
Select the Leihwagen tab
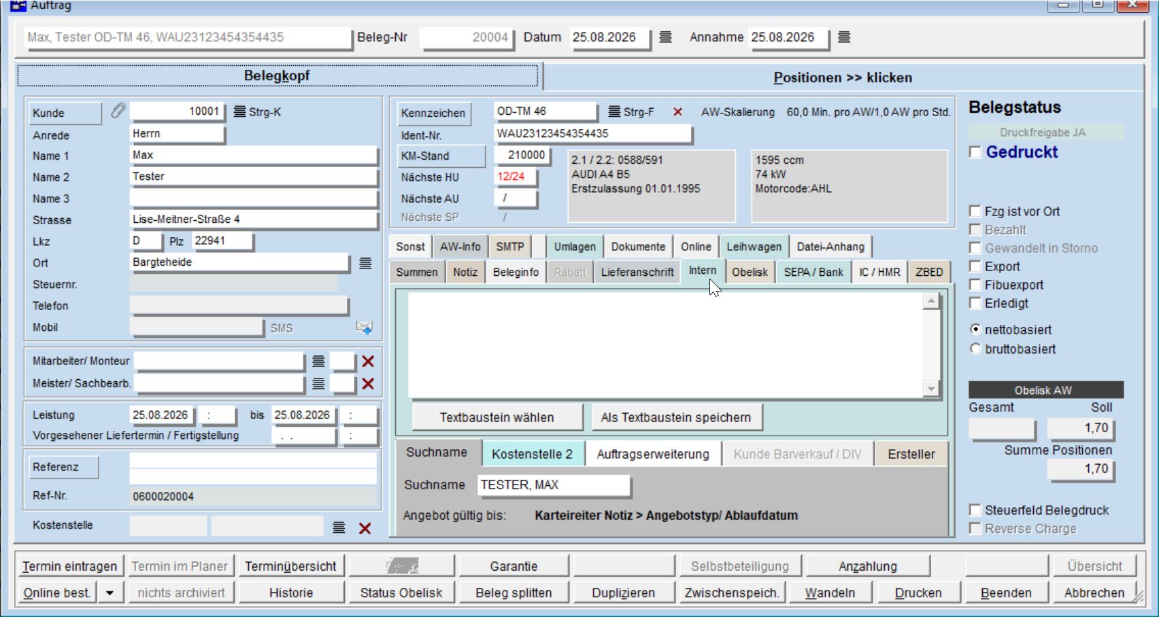pos(754,247)
